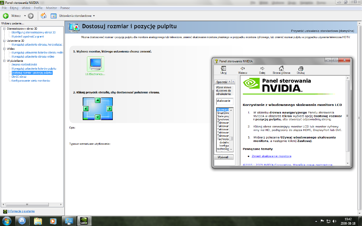Click the view settings grid icon in toolbar
The width and height of the screenshot is (362, 226).
pyautogui.click(x=54, y=16)
